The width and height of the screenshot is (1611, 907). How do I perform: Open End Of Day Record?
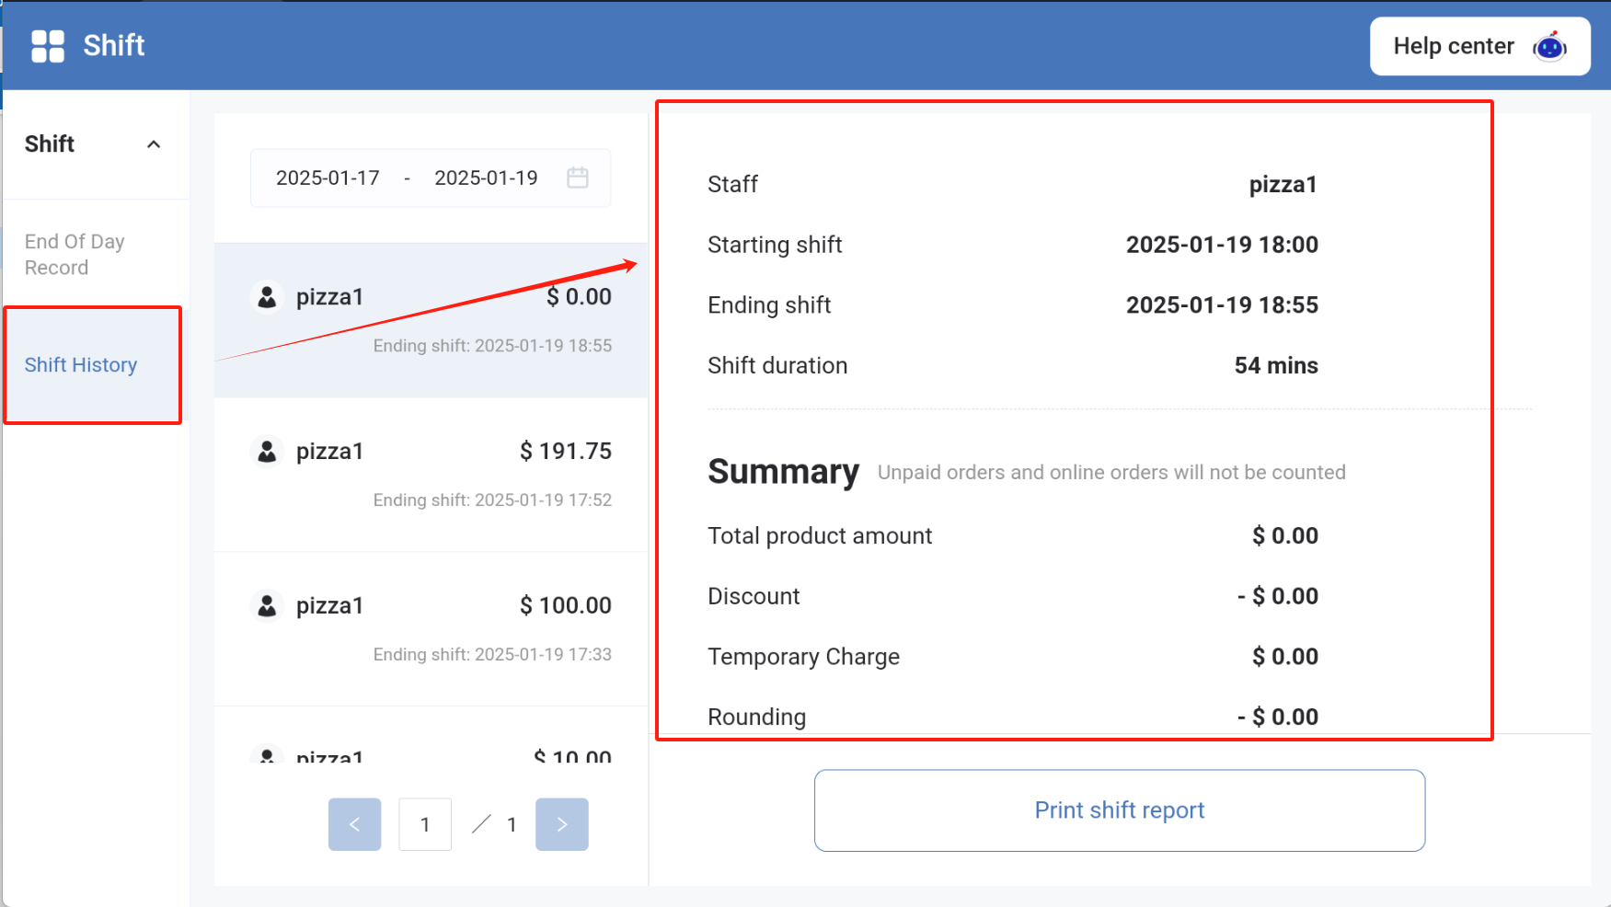(x=75, y=254)
